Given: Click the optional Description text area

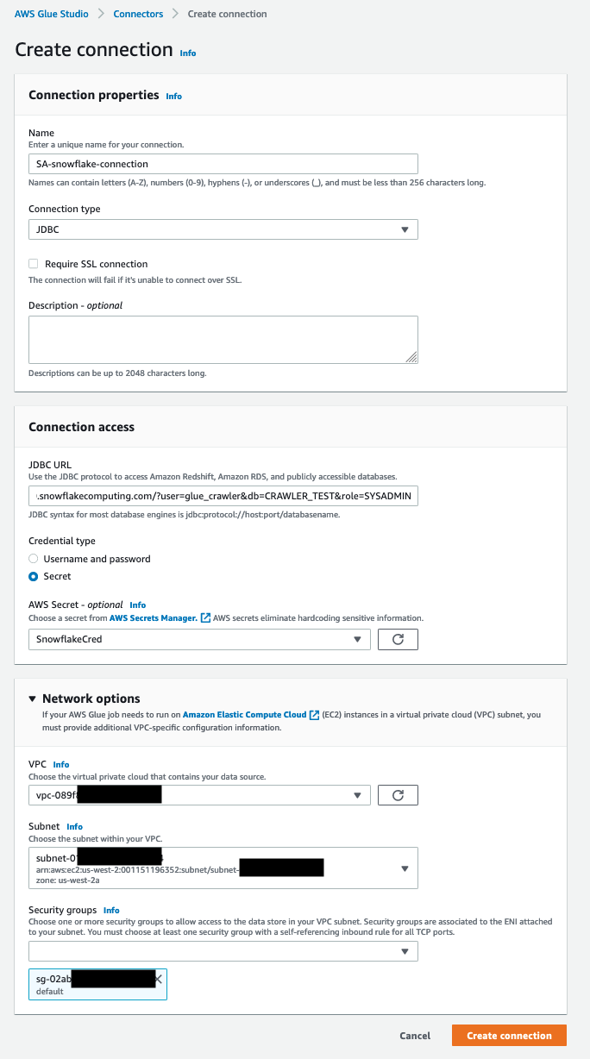Looking at the screenshot, I should pos(223,338).
